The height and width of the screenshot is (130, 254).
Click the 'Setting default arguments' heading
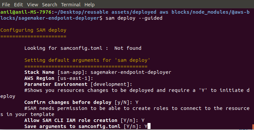click(x=87, y=60)
